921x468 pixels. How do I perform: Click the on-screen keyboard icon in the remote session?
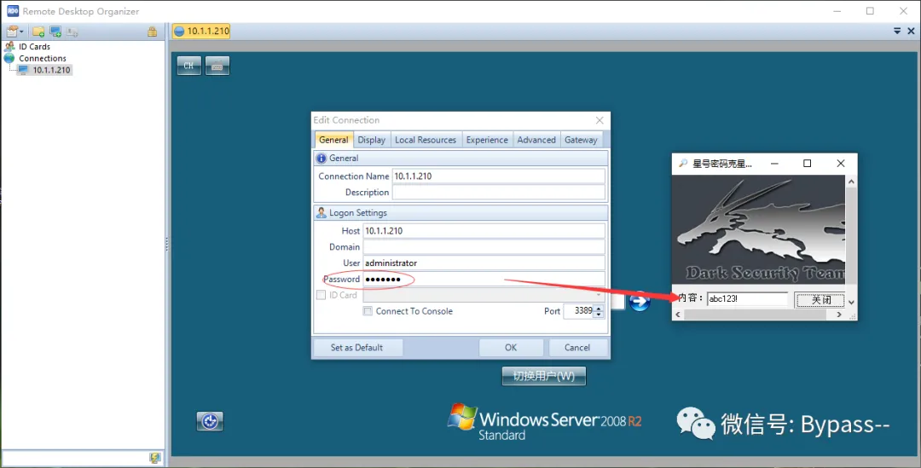coord(217,66)
